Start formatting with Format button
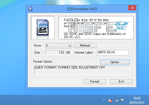Screen dimensions: 149x105 pyautogui.click(x=95, y=81)
